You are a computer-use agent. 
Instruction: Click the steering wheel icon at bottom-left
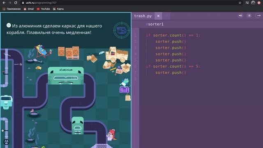(7, 142)
